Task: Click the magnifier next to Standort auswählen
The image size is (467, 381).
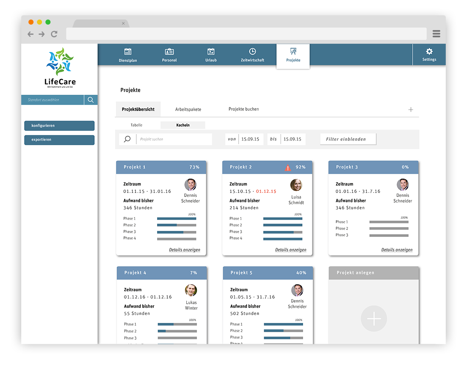Action: pyautogui.click(x=90, y=100)
